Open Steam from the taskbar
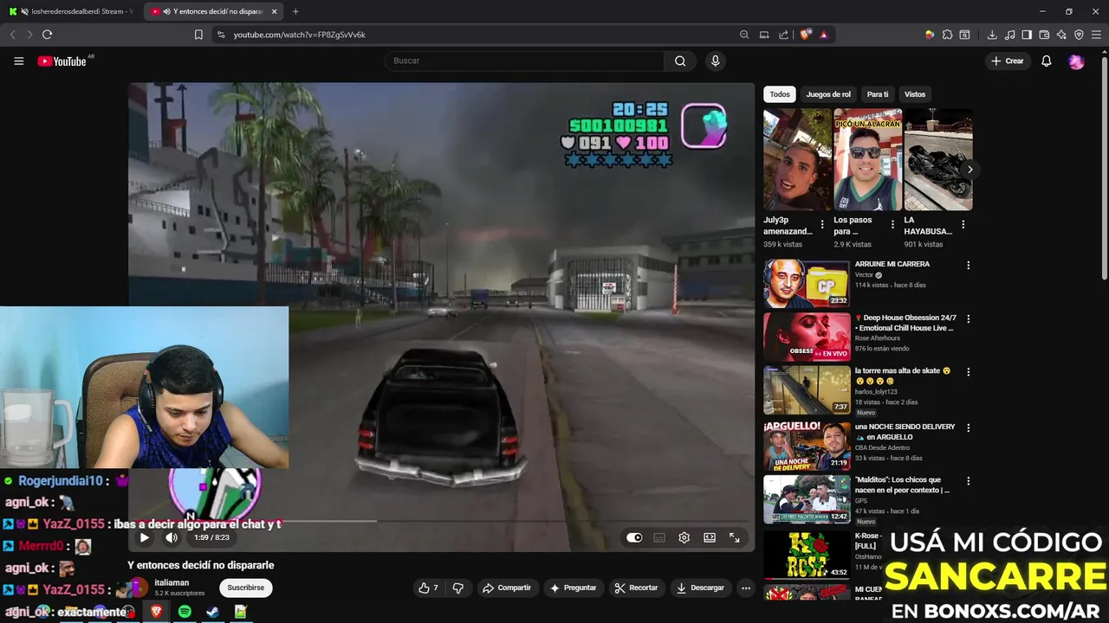Screen dimensions: 1109x623 coord(212,611)
